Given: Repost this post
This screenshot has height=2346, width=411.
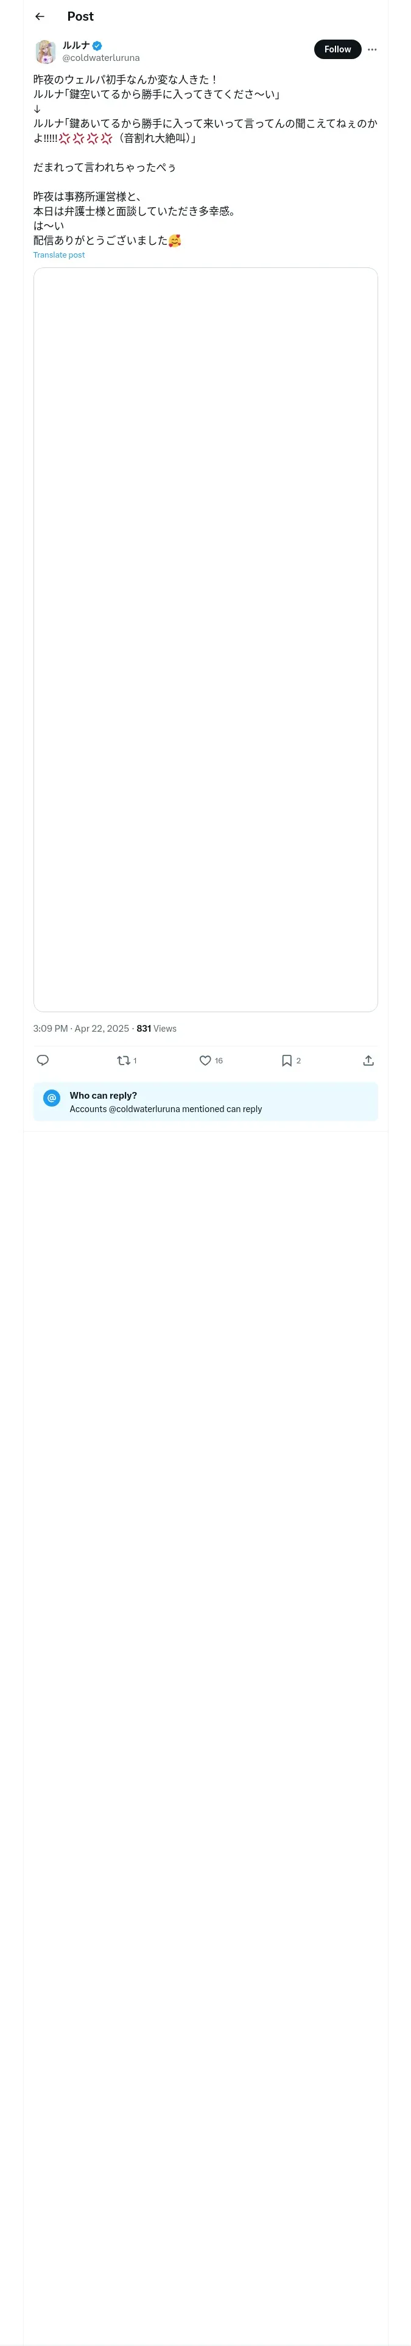Looking at the screenshot, I should [124, 1060].
